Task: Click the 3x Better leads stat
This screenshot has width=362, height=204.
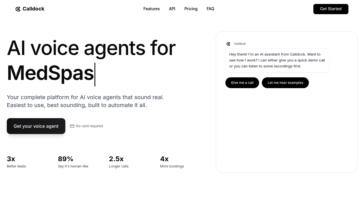Action: click(16, 162)
